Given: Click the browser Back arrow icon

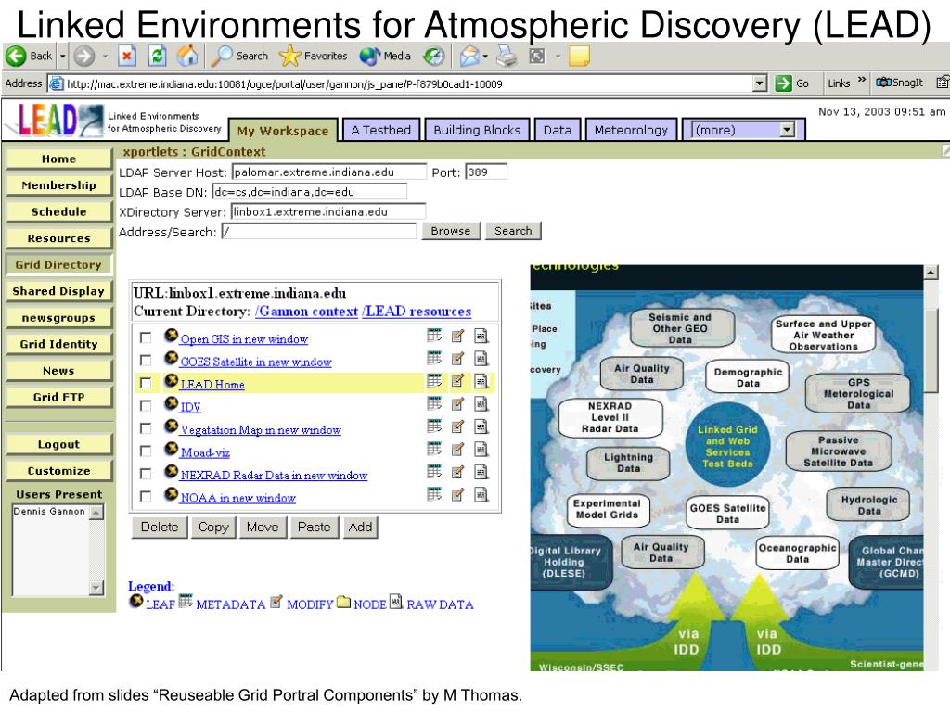Looking at the screenshot, I should pos(16,57).
